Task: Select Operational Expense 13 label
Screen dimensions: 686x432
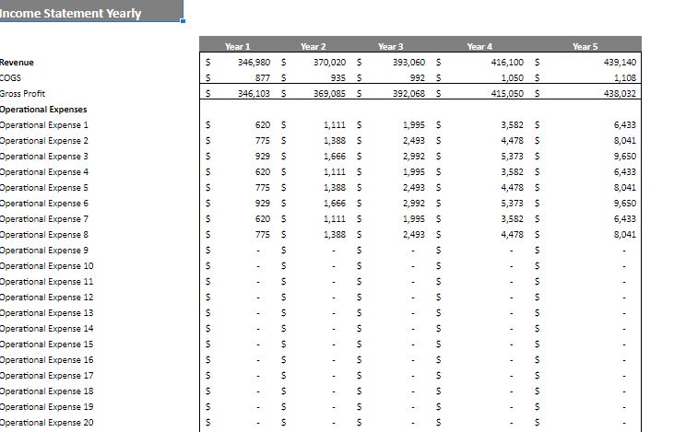Action: point(46,313)
